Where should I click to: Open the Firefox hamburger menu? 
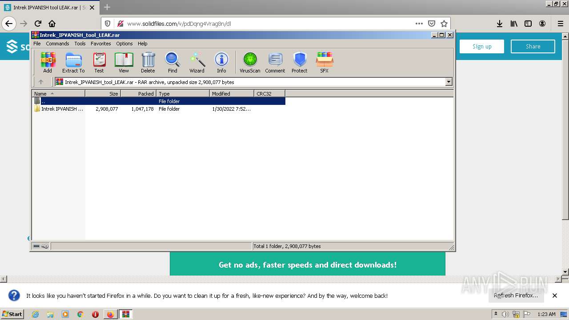(x=561, y=24)
